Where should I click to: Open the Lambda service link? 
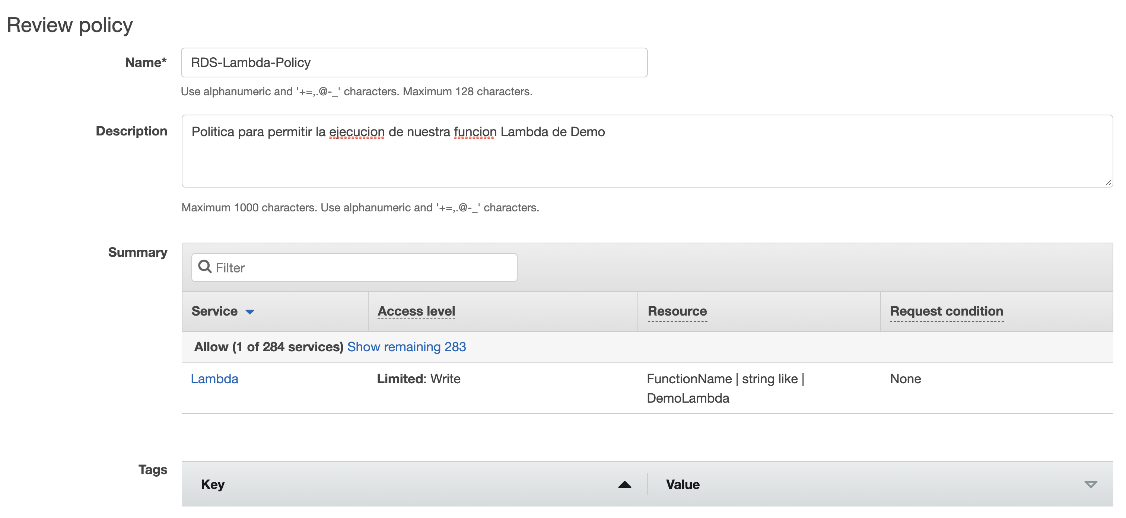point(214,379)
